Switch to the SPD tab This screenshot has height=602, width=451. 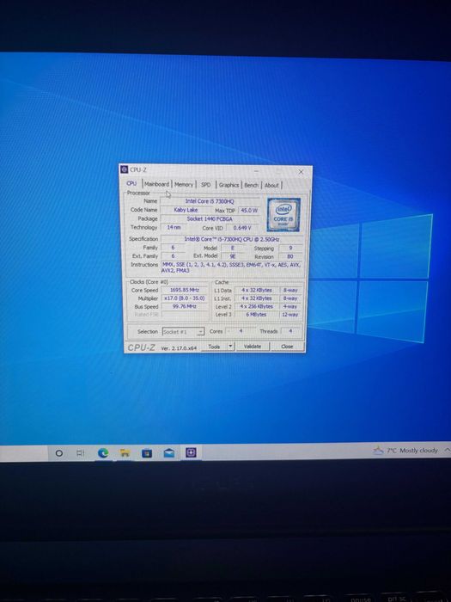206,185
